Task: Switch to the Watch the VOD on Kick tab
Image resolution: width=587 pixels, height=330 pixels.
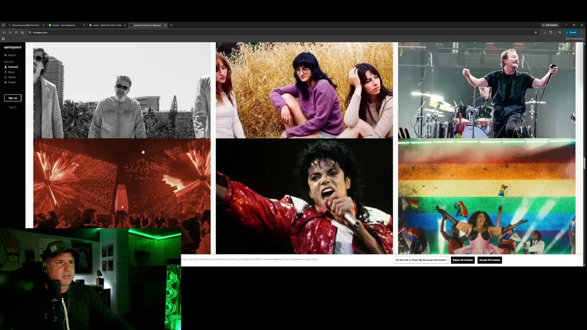Action: click(x=107, y=25)
